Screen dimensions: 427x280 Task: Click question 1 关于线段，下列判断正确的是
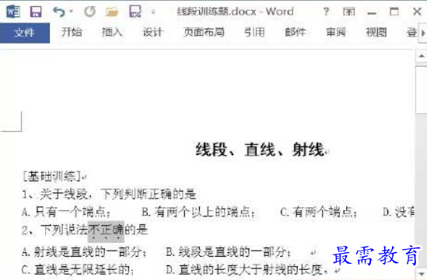click(x=109, y=194)
